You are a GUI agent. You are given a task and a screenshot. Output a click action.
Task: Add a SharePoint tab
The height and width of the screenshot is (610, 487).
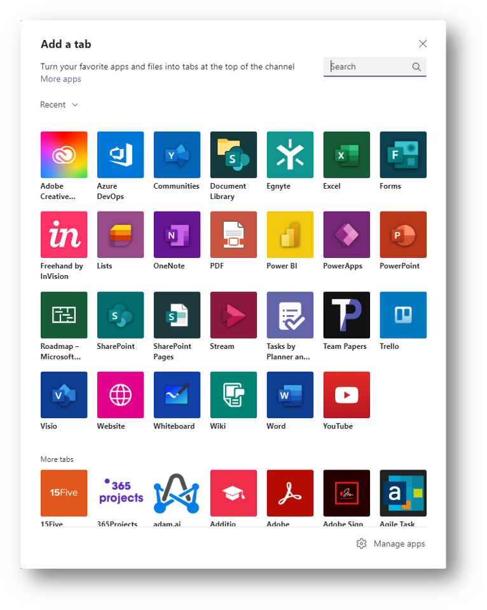(x=120, y=315)
